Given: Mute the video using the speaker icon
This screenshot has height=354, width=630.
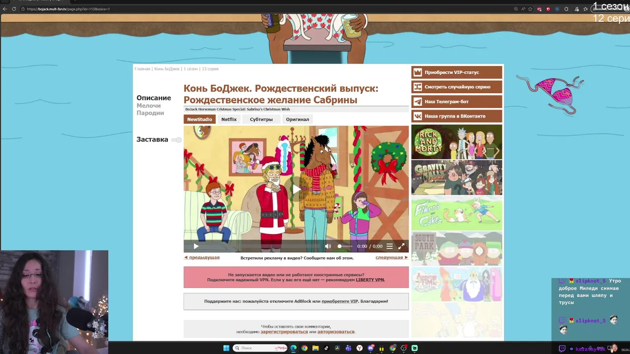Looking at the screenshot, I should 328,246.
